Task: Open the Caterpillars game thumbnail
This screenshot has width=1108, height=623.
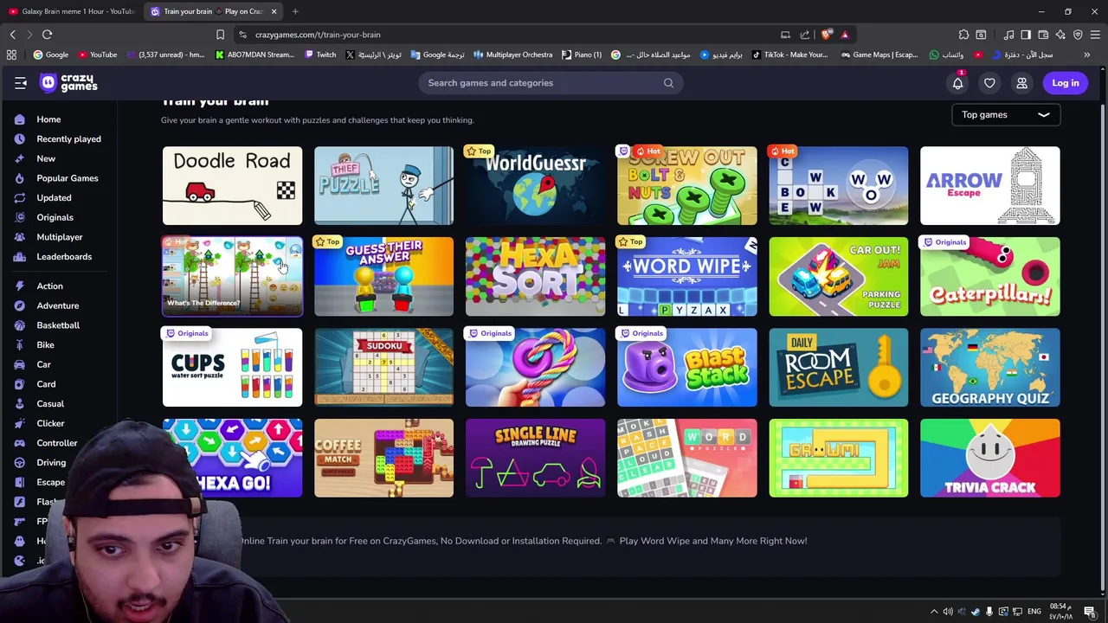Action: (989, 277)
